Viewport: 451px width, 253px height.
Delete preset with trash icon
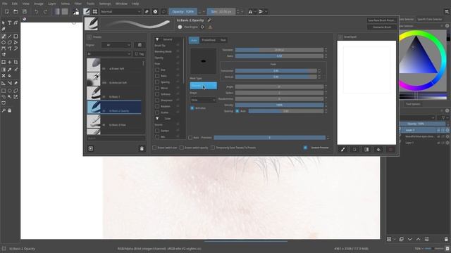[142, 148]
